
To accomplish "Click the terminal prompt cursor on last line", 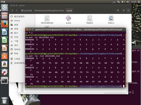I will click(x=124, y=86).
